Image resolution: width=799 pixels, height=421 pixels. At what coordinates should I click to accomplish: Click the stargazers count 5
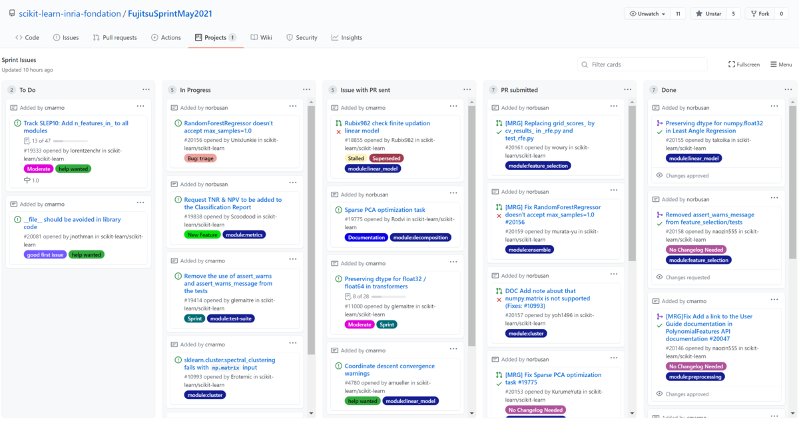(733, 13)
